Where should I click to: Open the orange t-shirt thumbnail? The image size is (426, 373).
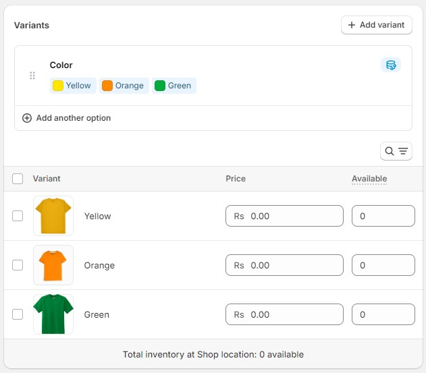[53, 265]
